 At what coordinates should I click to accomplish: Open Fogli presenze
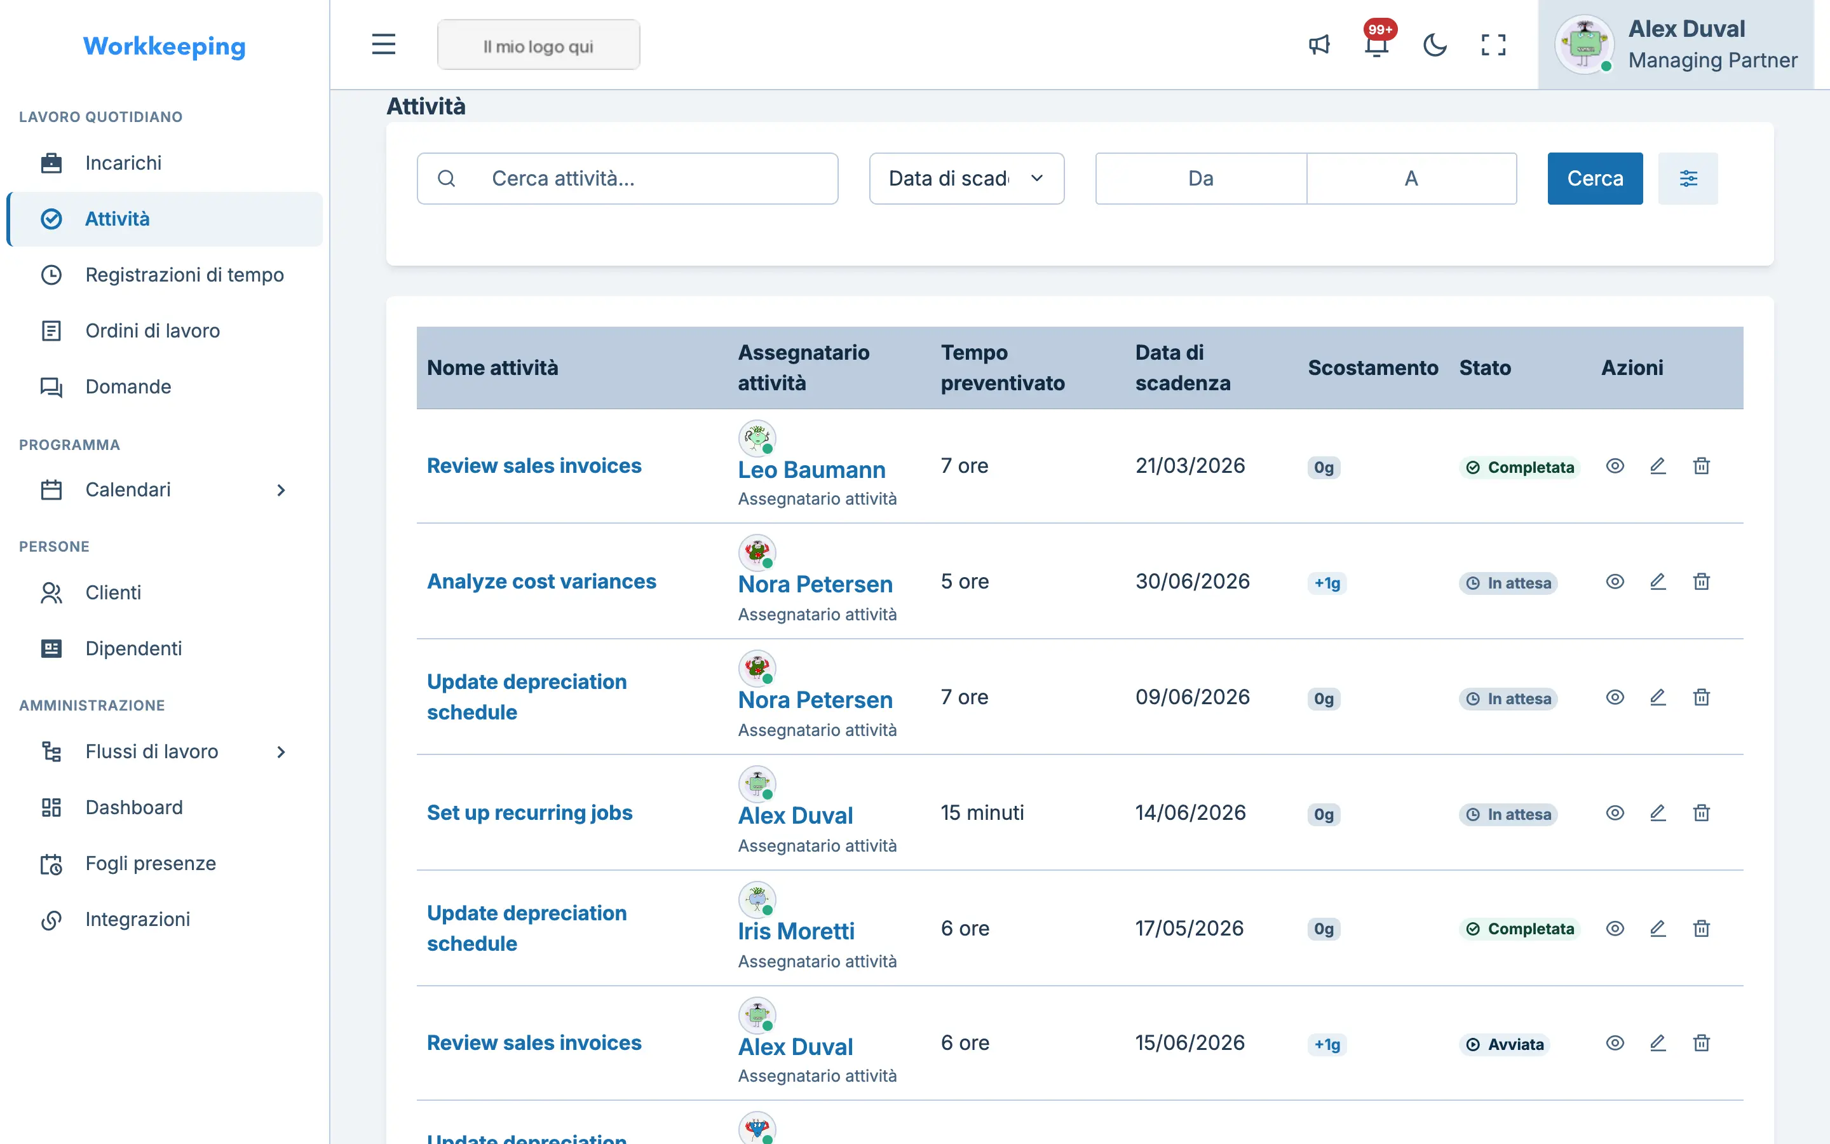point(164,863)
